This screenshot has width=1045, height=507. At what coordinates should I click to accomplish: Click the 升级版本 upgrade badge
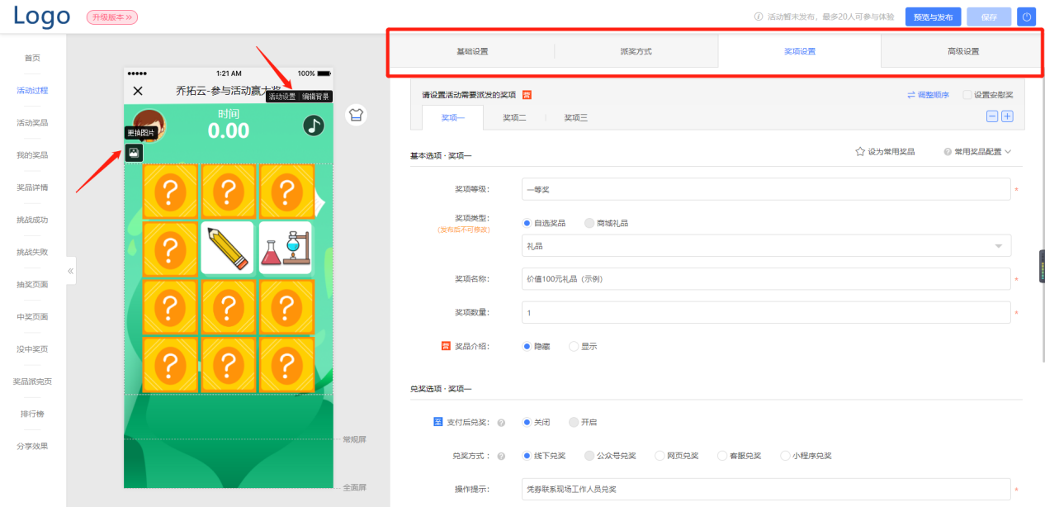112,17
